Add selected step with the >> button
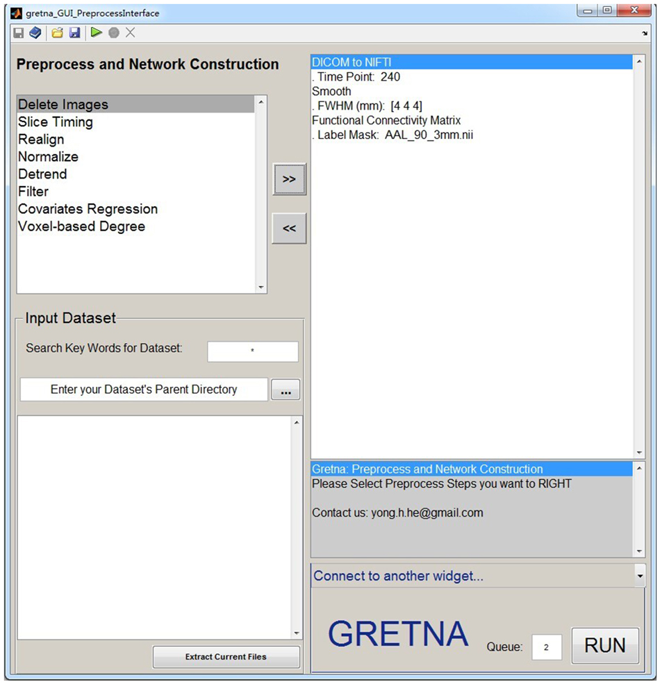660x684 pixels. pyautogui.click(x=289, y=179)
